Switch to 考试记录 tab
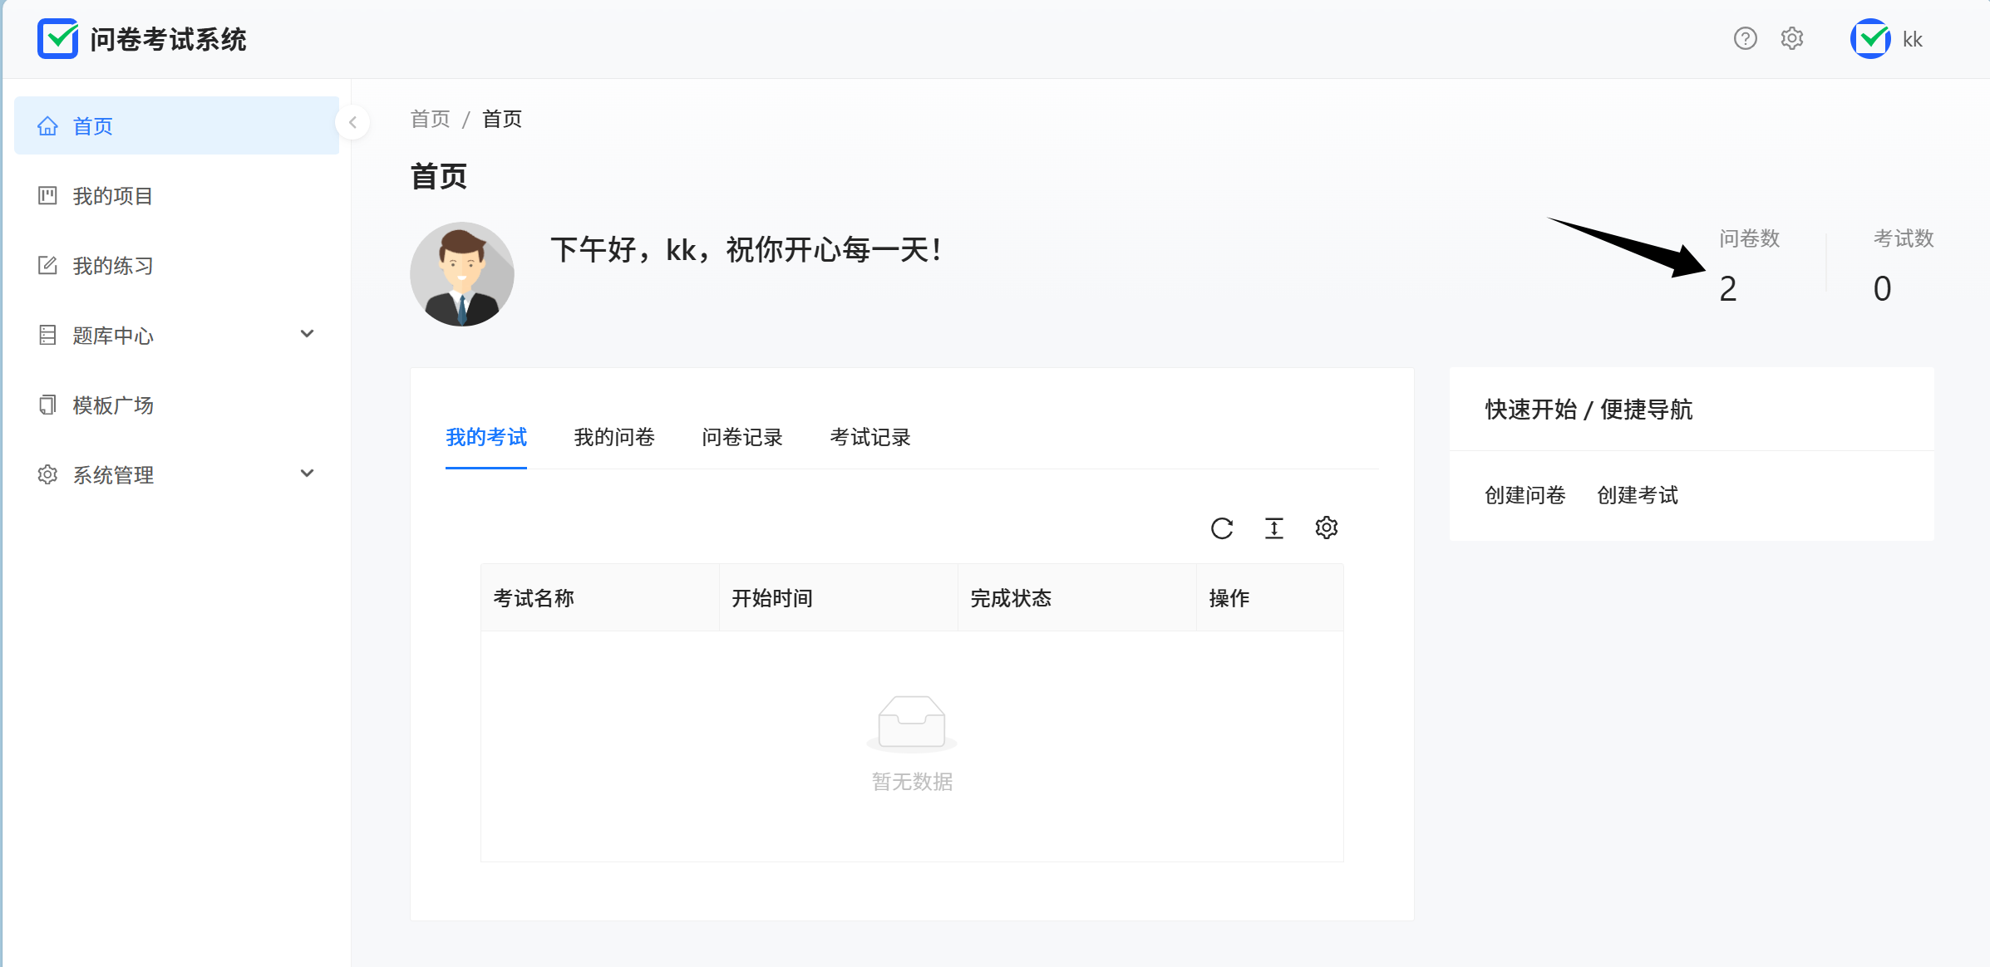 tap(869, 437)
